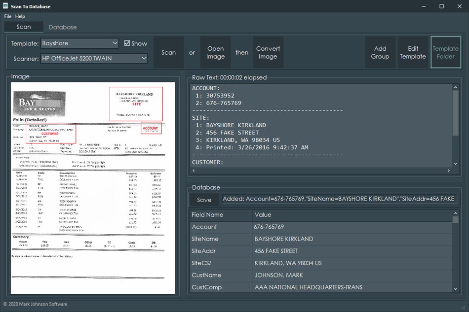
Task: Select the SiteCSZ field name cell
Action: (221, 263)
